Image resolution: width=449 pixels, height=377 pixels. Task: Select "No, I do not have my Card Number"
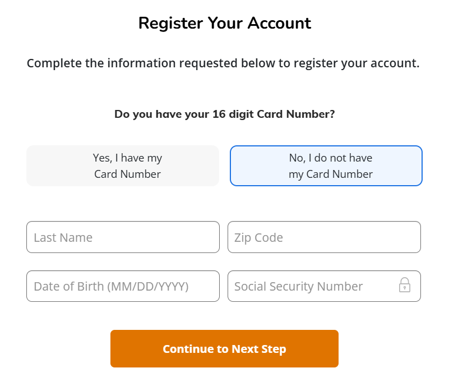pyautogui.click(x=326, y=166)
